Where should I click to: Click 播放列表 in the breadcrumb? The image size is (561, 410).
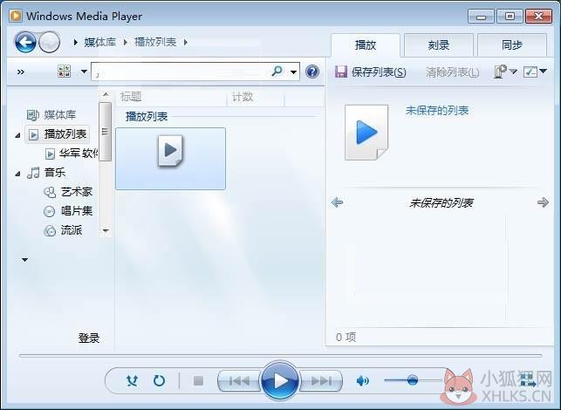(x=155, y=42)
